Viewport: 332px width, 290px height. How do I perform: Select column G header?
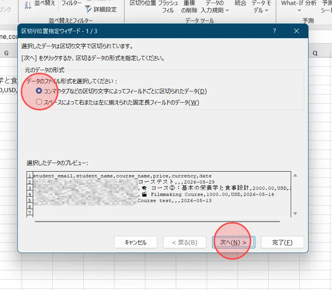tap(6, 53)
